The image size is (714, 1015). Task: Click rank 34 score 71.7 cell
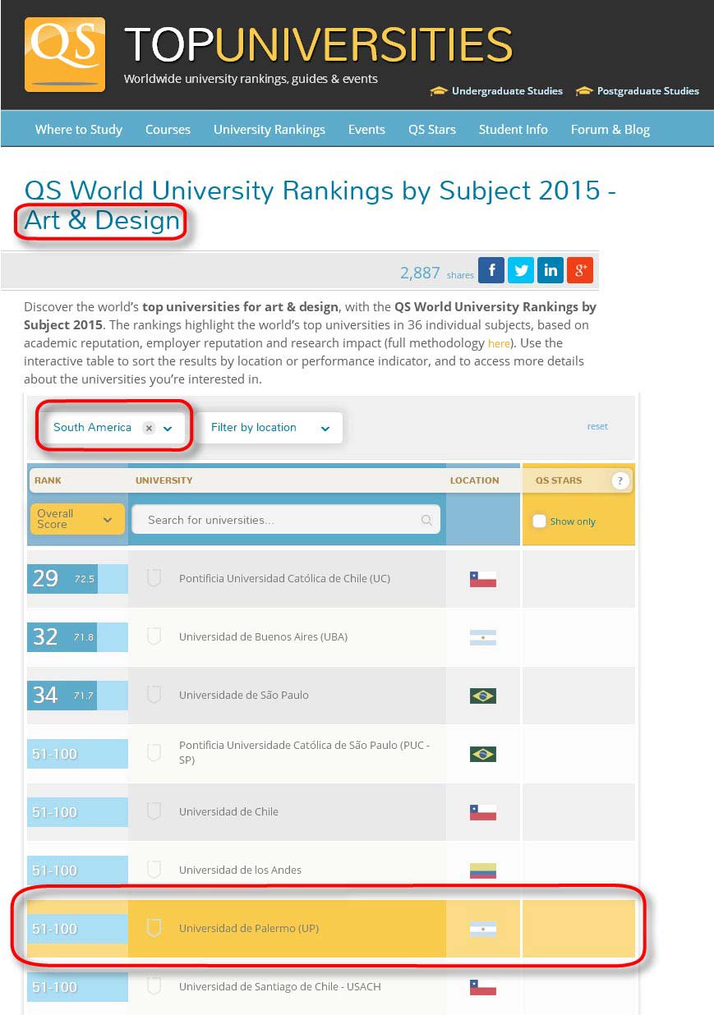point(77,695)
